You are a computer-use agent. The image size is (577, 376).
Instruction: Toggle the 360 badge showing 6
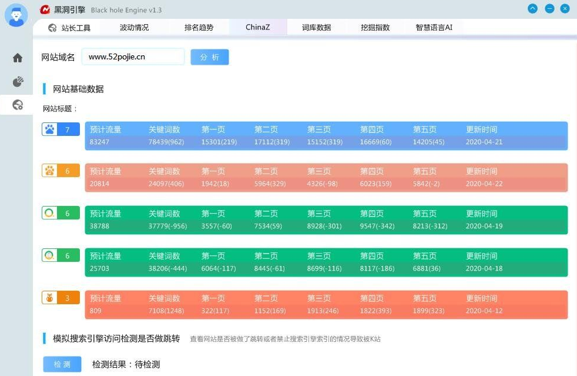pos(67,214)
